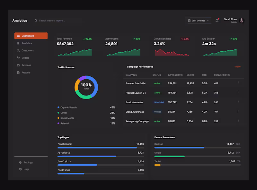Screen dimensions: 257x190
Task: Click the Total Revenue 12.5% trend badge
Action: tap(88, 39)
